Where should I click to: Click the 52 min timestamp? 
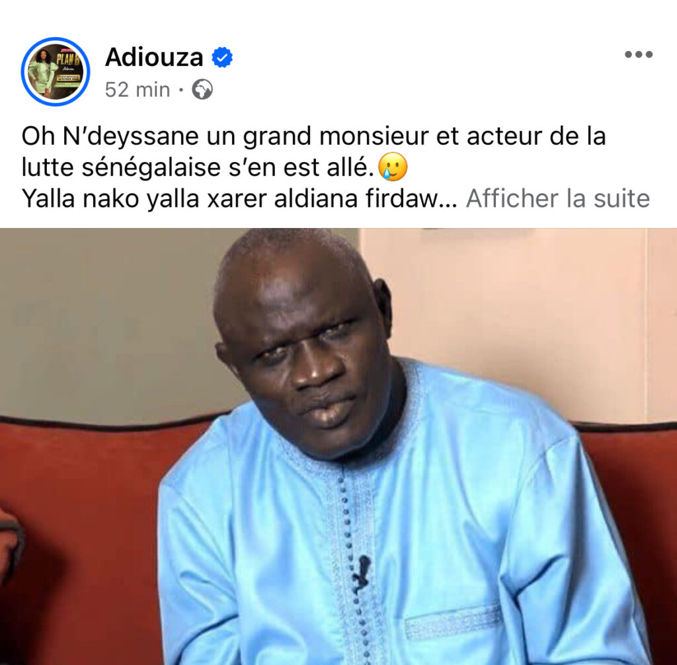point(138,90)
